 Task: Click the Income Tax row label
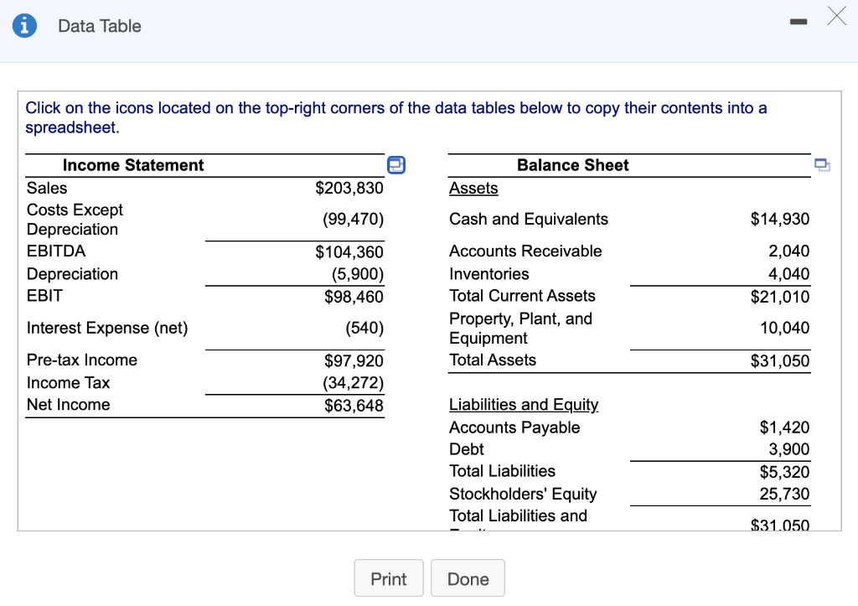coord(69,383)
